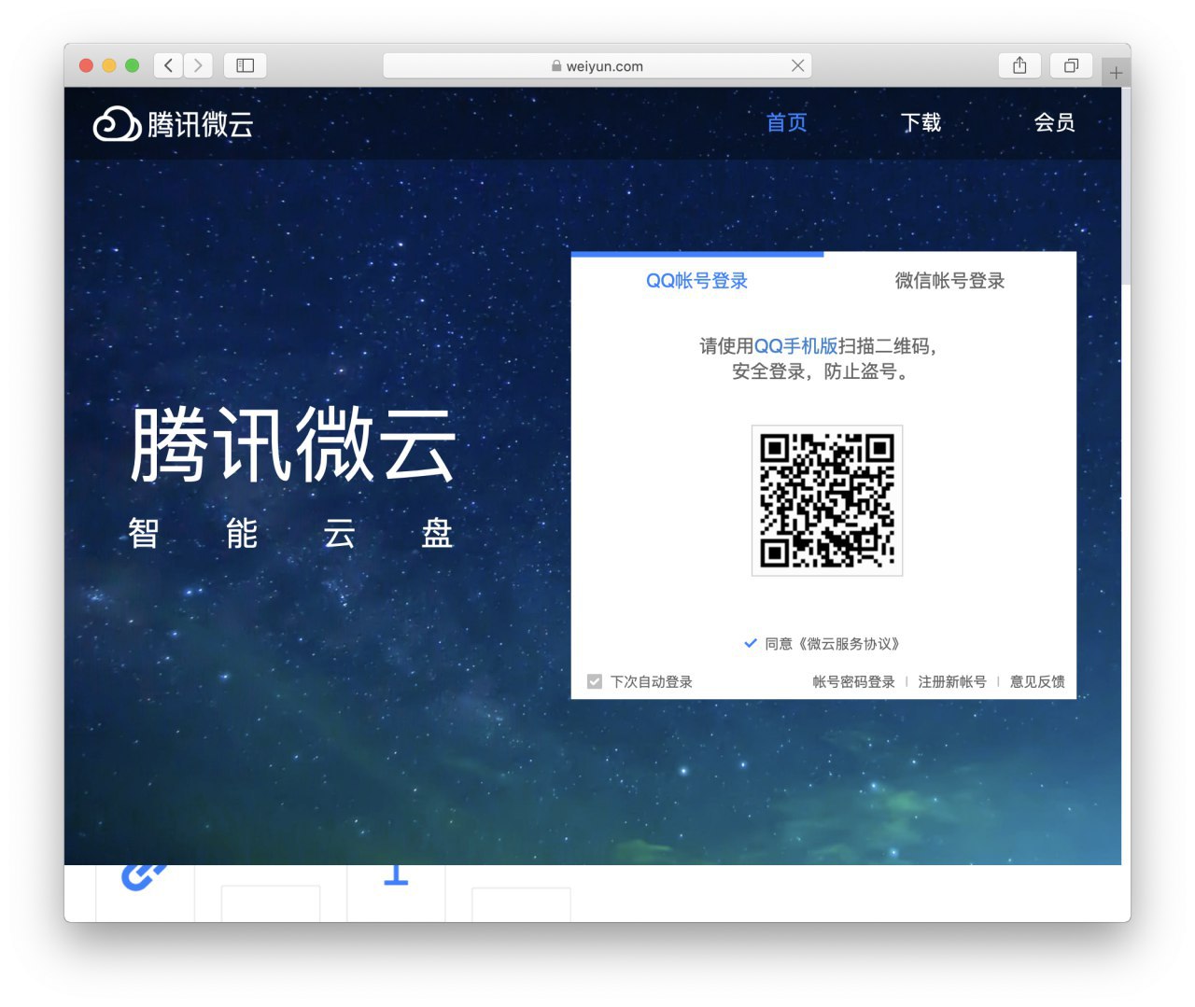Stop loading with the X in address bar
The width and height of the screenshot is (1195, 1007).
click(x=797, y=65)
